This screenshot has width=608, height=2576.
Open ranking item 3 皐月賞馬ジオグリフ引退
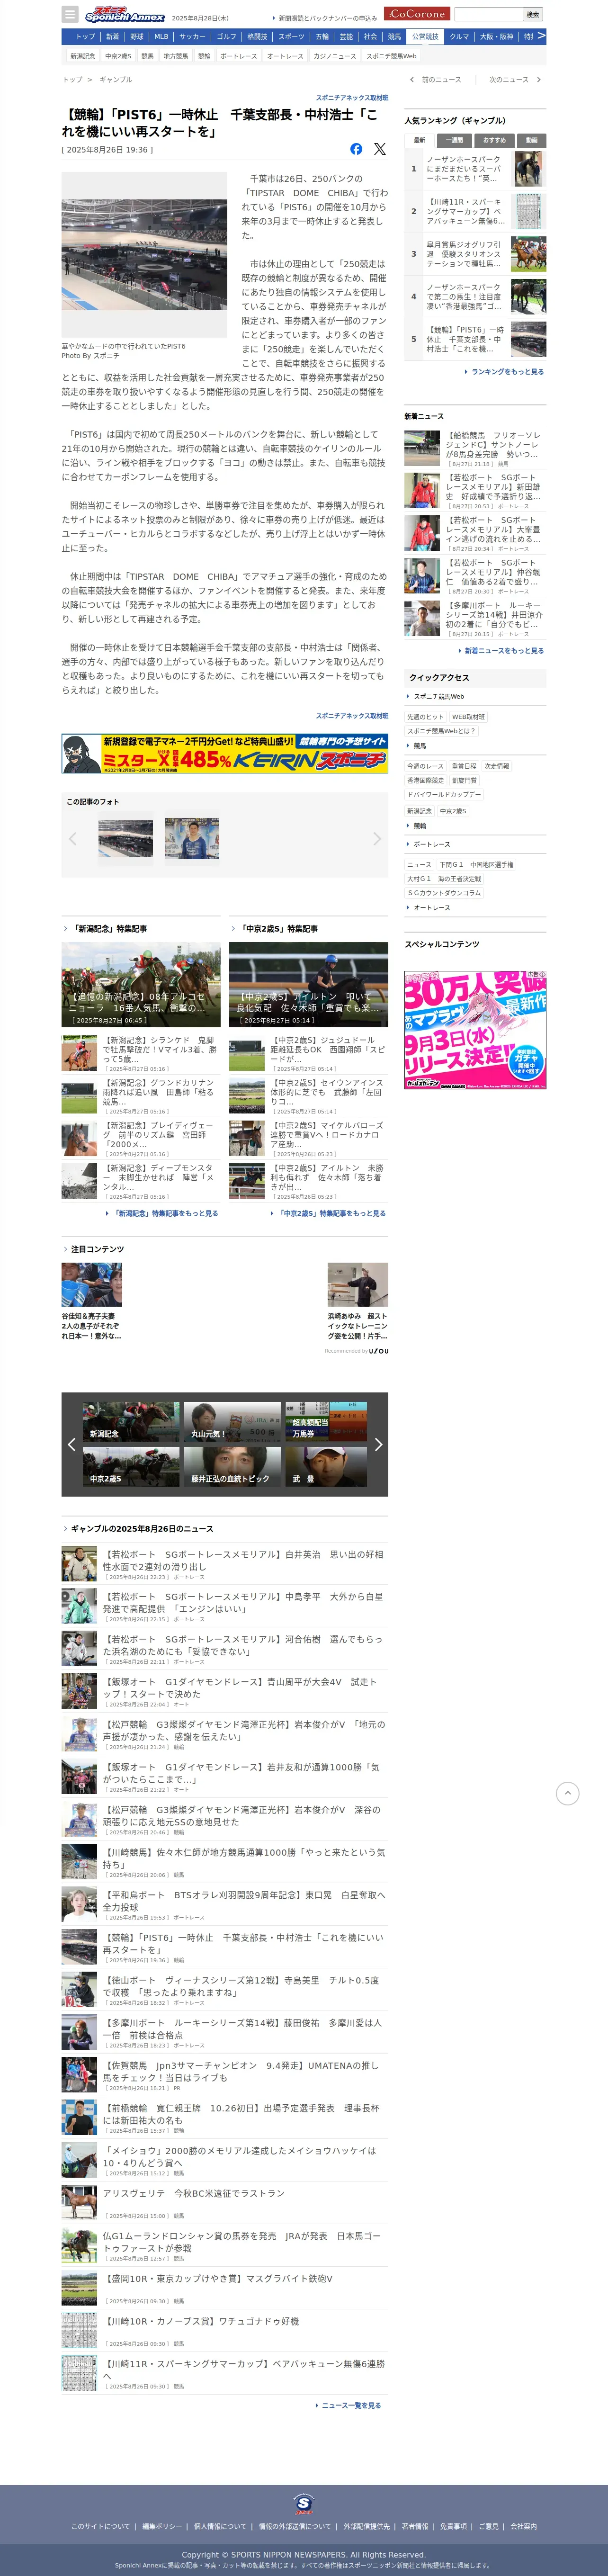tap(475, 253)
